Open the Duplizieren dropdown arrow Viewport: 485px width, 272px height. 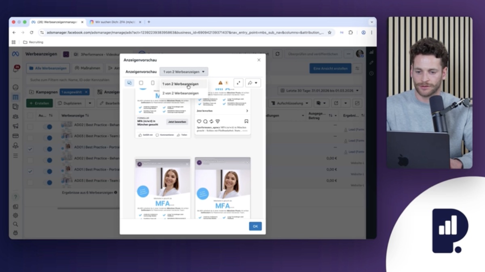pos(90,103)
